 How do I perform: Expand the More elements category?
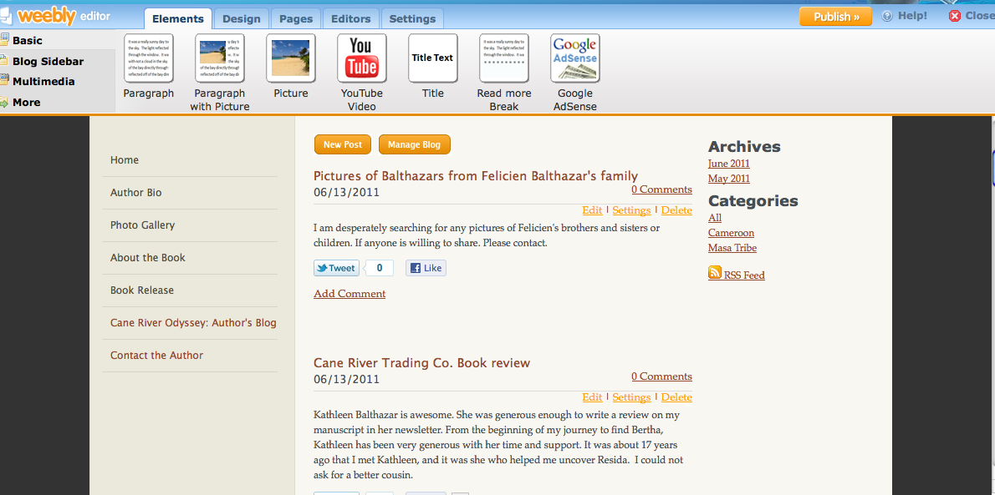26,103
